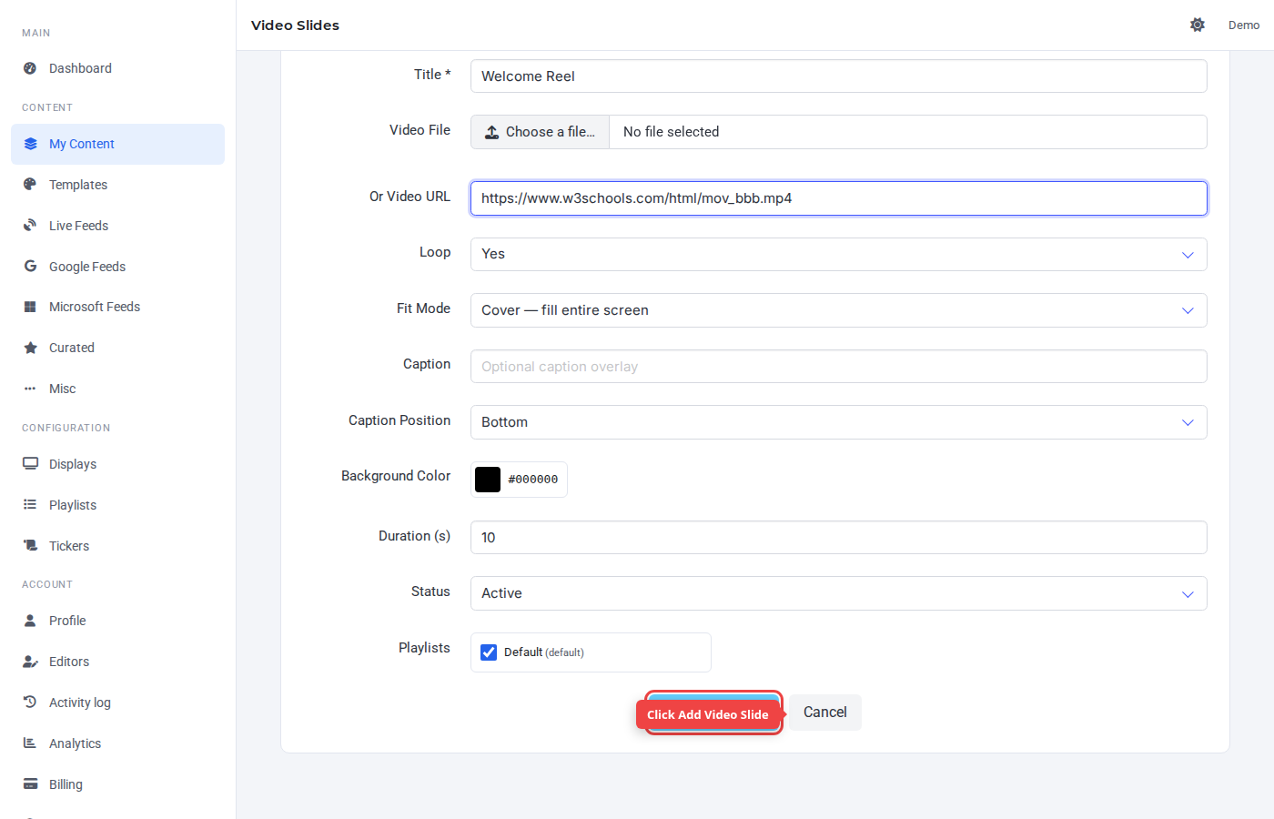The width and height of the screenshot is (1274, 819).
Task: Toggle theme with the sun icon
Action: (x=1198, y=25)
